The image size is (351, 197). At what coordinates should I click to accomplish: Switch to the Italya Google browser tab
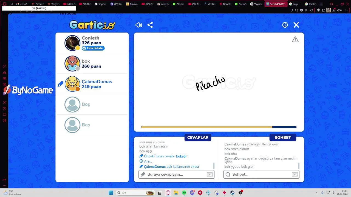pyautogui.click(x=295, y=4)
